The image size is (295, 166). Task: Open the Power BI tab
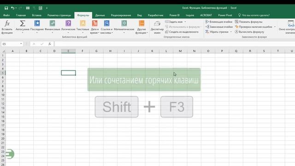tap(174, 15)
